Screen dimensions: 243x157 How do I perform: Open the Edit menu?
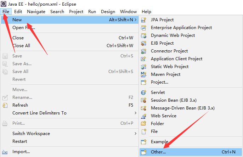tap(18, 12)
